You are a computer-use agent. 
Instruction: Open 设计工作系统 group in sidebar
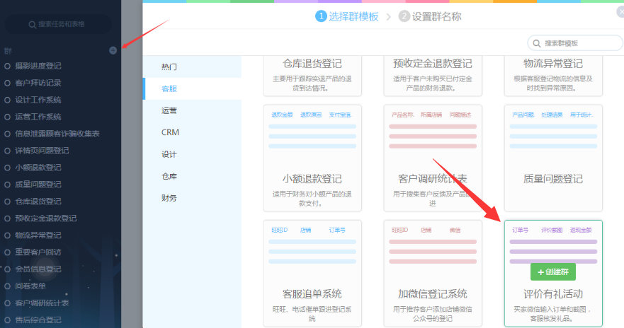[x=38, y=100]
